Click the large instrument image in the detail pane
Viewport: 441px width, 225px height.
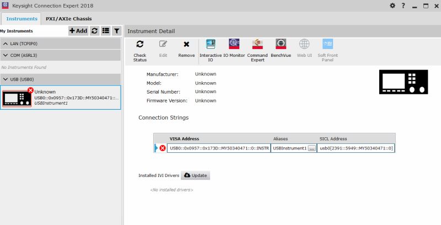[x=404, y=82]
